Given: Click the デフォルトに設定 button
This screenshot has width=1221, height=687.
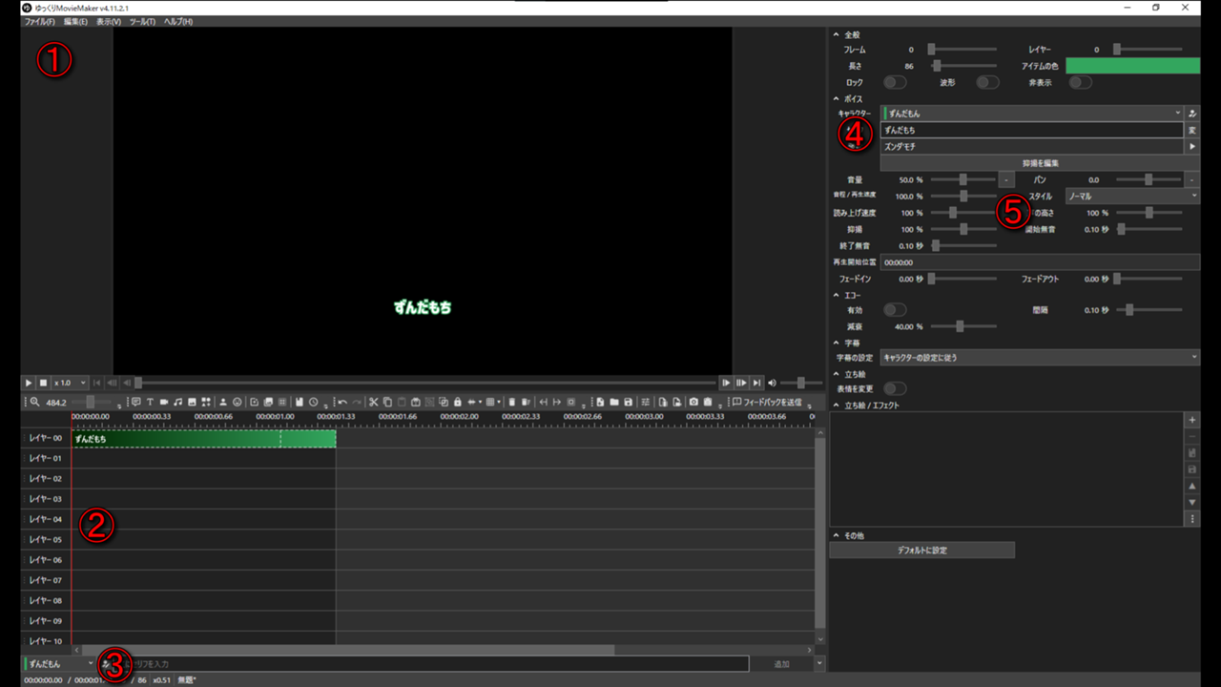Looking at the screenshot, I should tap(921, 551).
